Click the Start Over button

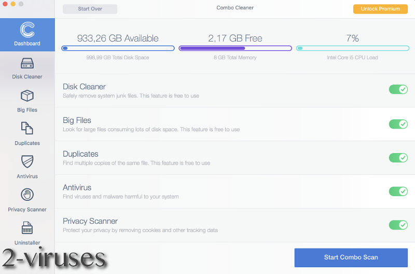click(x=90, y=9)
